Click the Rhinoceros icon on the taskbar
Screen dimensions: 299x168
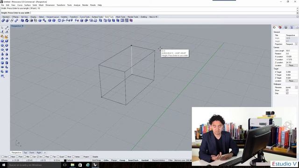tap(95, 165)
